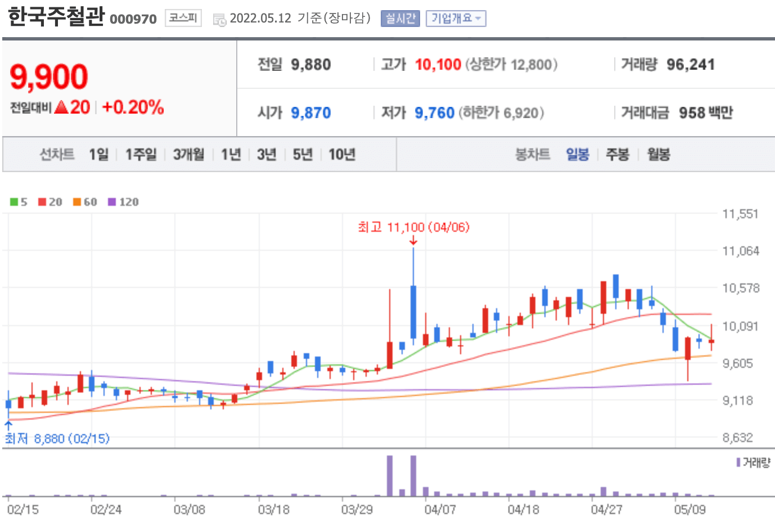Click the 04/18 date axis label

click(x=524, y=510)
